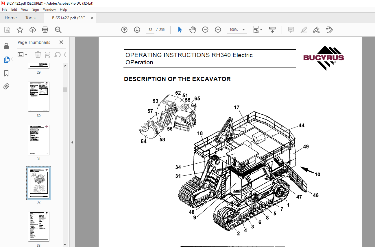Select page 30 thumbnail

(x=39, y=96)
